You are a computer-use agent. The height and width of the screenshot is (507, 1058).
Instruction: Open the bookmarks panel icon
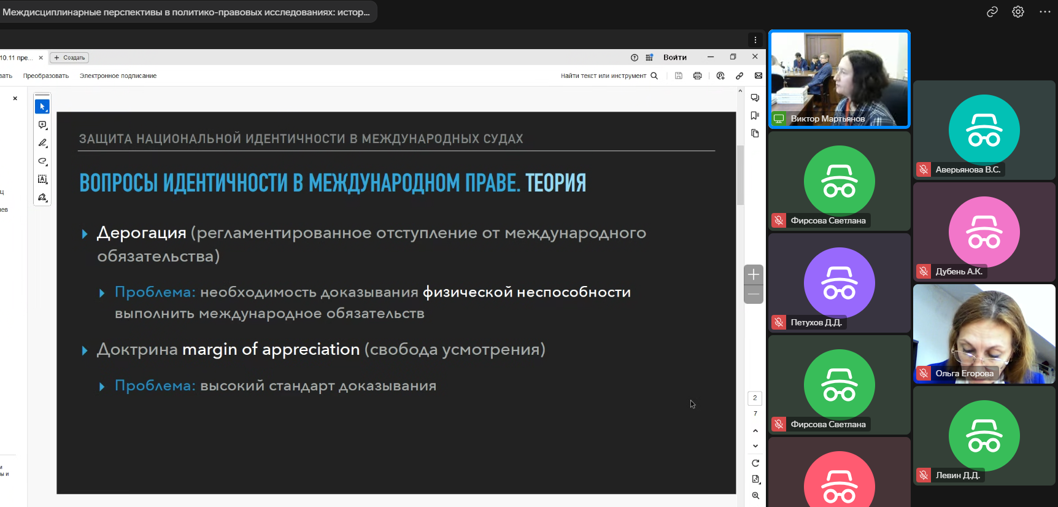point(755,115)
